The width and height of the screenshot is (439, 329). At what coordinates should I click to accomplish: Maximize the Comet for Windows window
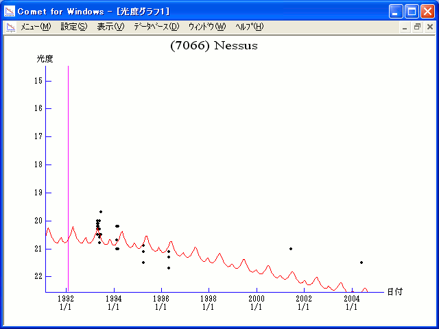[412, 11]
